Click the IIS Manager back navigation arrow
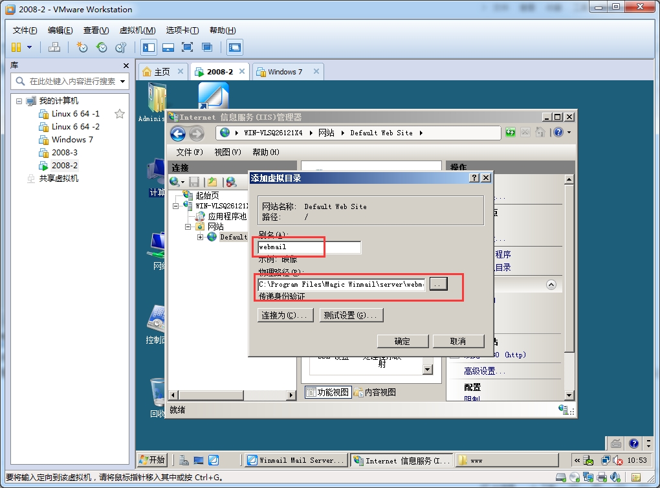 [178, 134]
